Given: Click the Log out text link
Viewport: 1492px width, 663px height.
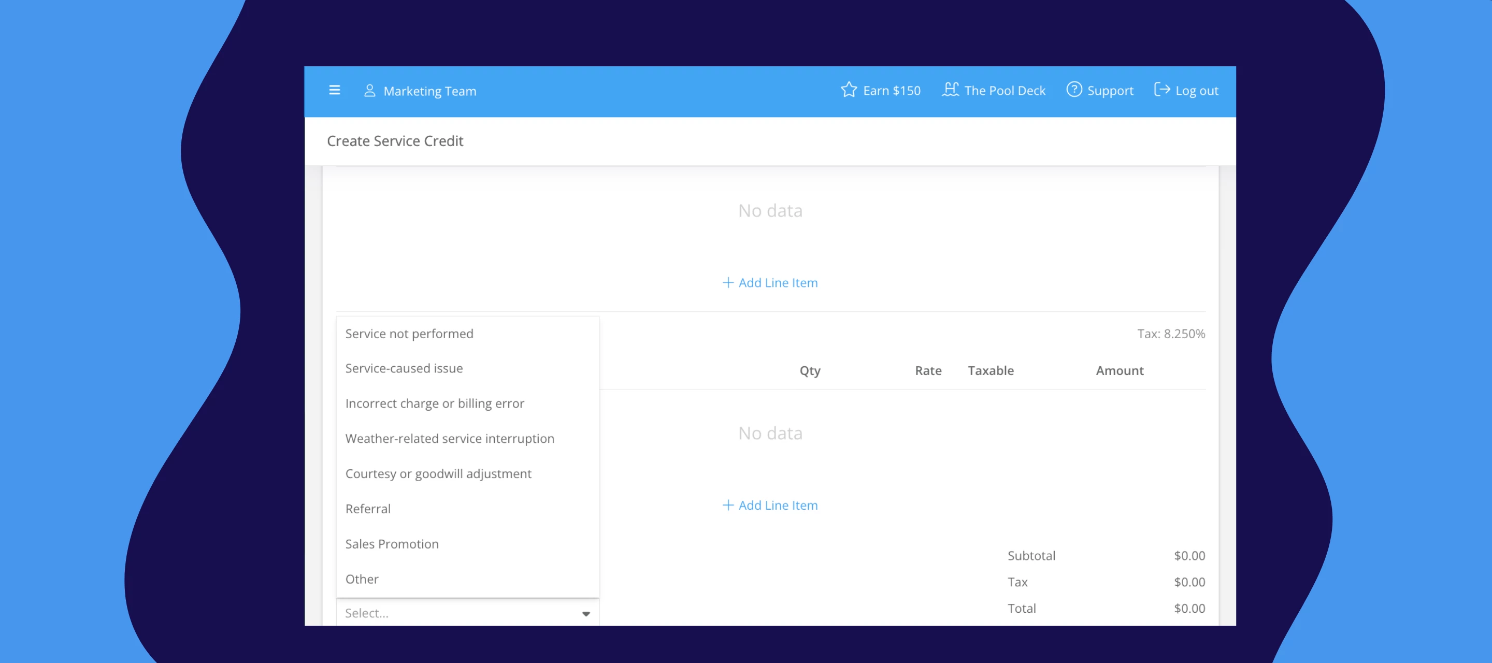Looking at the screenshot, I should [1196, 91].
